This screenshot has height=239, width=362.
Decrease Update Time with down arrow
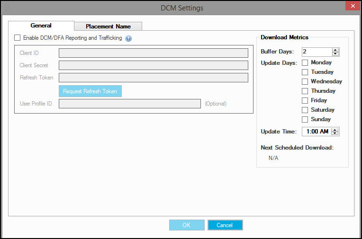[335, 133]
